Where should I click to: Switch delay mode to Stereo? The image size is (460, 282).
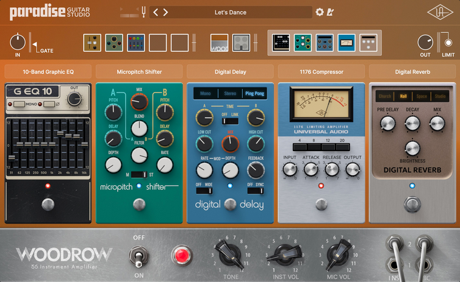pyautogui.click(x=229, y=93)
